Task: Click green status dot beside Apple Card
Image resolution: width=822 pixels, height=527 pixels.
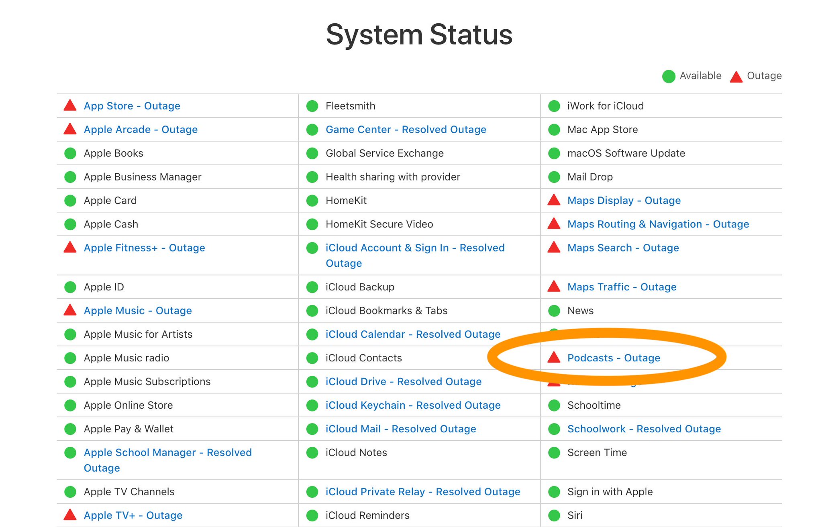Action: (70, 201)
